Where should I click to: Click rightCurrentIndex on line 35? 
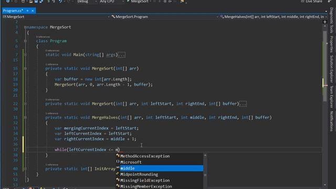coord(84,139)
